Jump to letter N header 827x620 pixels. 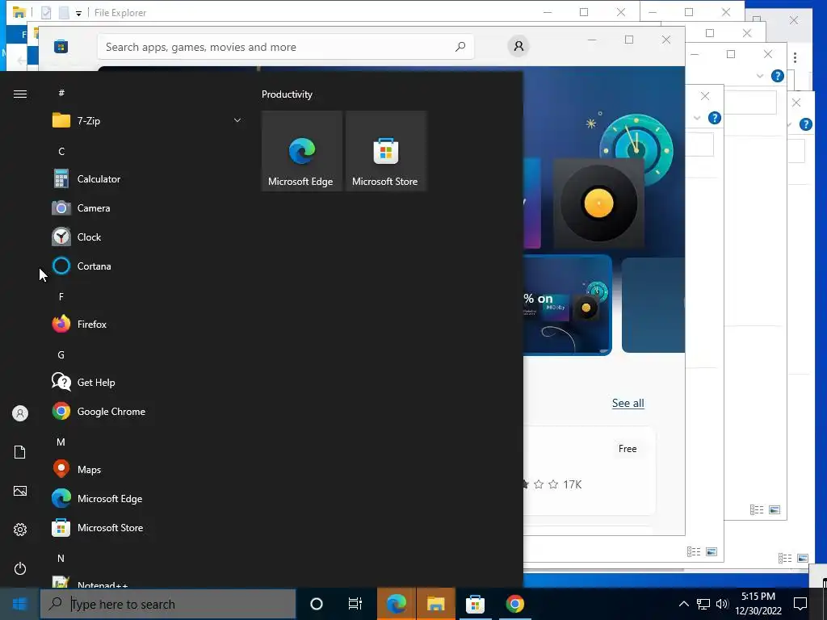[x=61, y=558]
